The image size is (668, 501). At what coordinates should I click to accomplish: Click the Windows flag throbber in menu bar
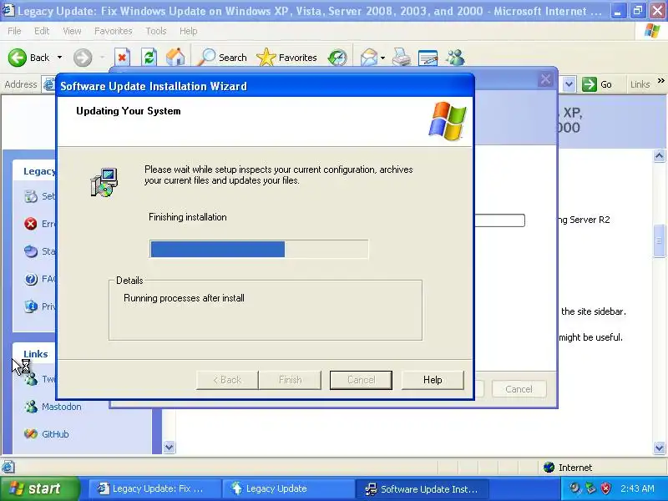point(652,31)
